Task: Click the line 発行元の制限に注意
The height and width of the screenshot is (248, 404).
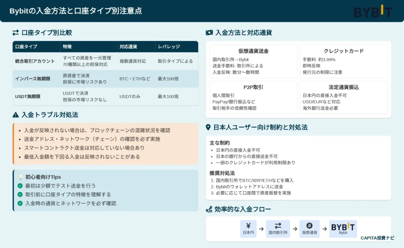Action: 323,73
